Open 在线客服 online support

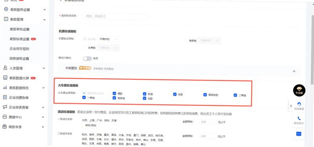pos(299,106)
